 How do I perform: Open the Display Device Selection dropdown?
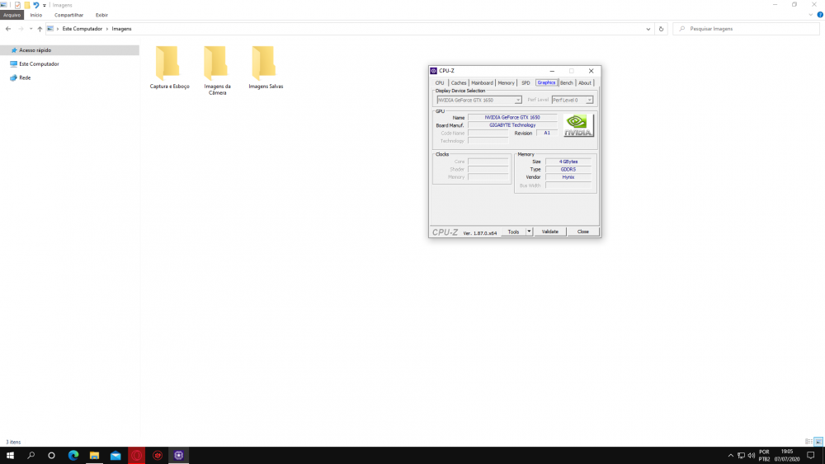[x=478, y=100]
